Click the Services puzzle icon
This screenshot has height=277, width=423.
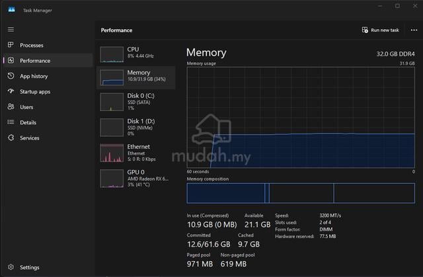[x=11, y=138]
